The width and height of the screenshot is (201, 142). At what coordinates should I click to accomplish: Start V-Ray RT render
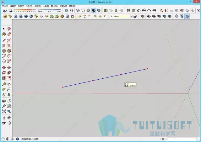pos(21,16)
